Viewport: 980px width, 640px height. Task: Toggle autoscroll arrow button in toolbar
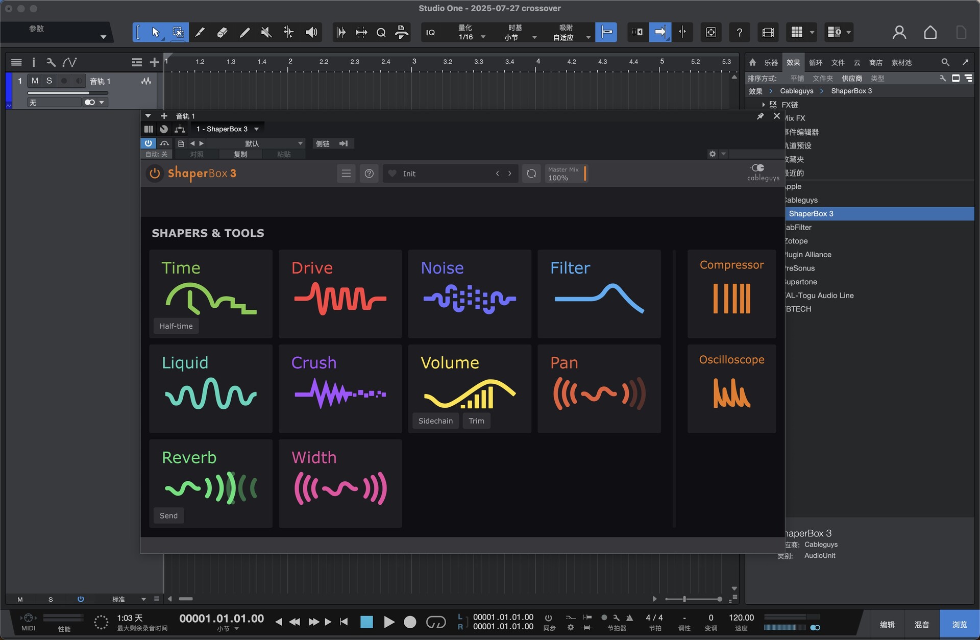point(660,33)
